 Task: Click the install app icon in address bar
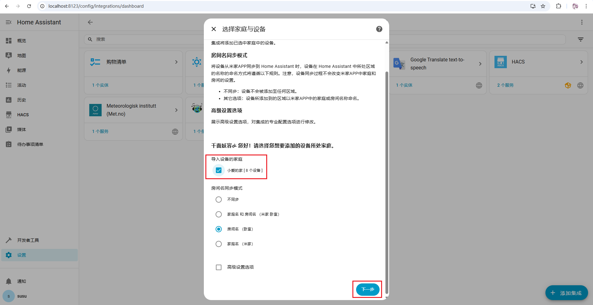pos(533,6)
